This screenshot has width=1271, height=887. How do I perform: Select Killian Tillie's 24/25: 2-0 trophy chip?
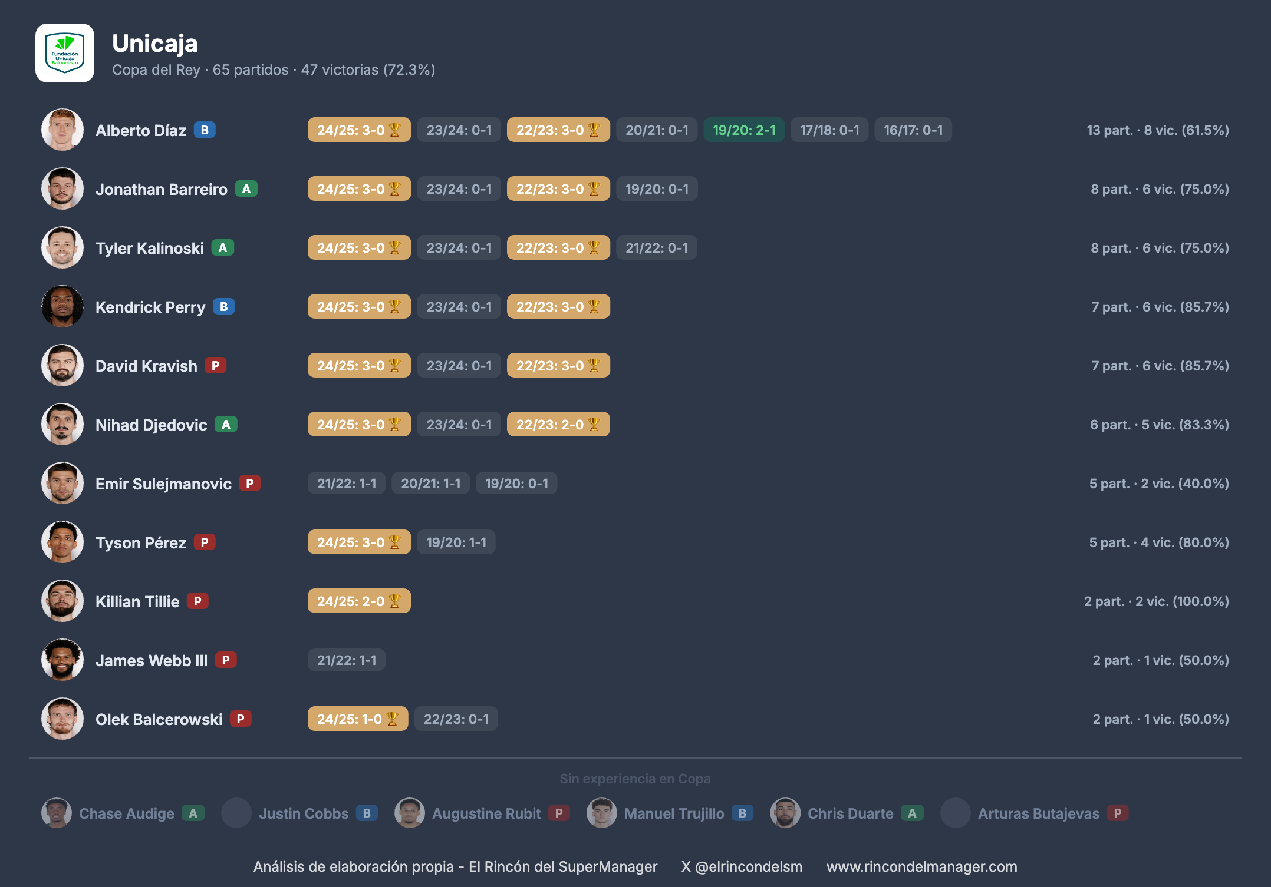(x=358, y=601)
